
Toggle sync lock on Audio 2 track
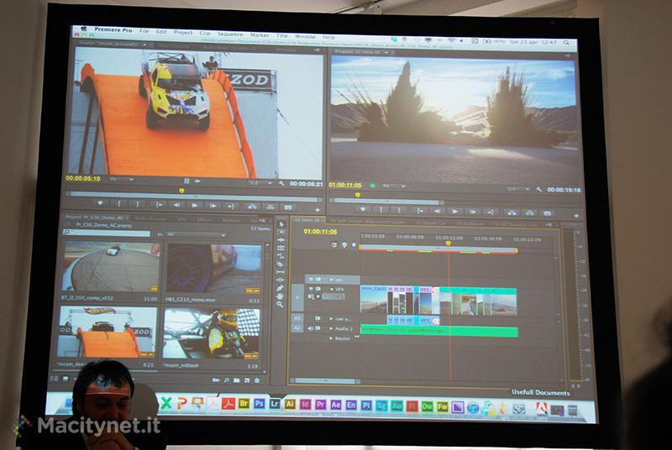pyautogui.click(x=318, y=328)
